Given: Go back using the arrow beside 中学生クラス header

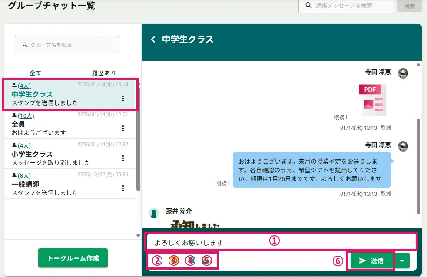Looking at the screenshot, I should [153, 40].
